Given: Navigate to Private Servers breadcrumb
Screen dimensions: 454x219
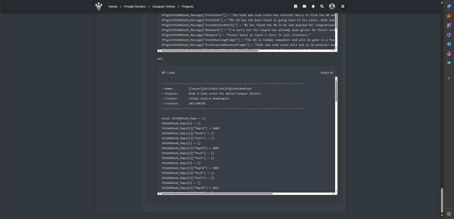Looking at the screenshot, I should pos(134,6).
